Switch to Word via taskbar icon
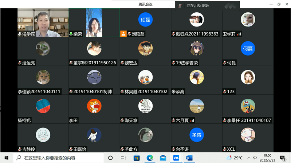Screen dimensions: 291x163 [x=189, y=158]
